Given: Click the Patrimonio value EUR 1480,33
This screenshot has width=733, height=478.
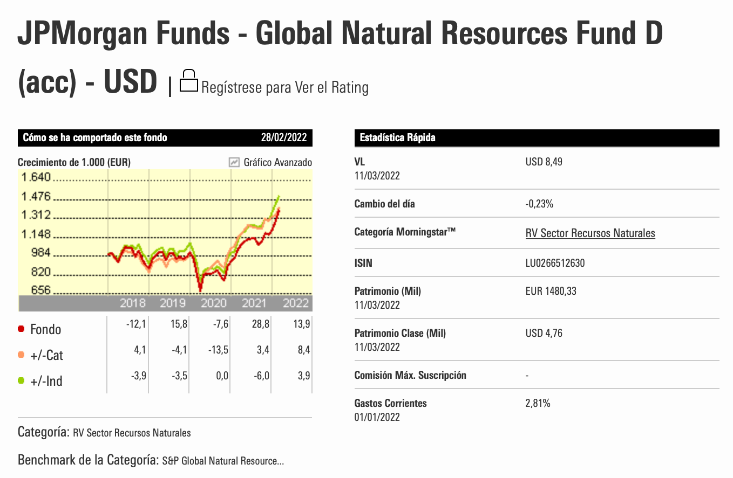Looking at the screenshot, I should tap(551, 291).
